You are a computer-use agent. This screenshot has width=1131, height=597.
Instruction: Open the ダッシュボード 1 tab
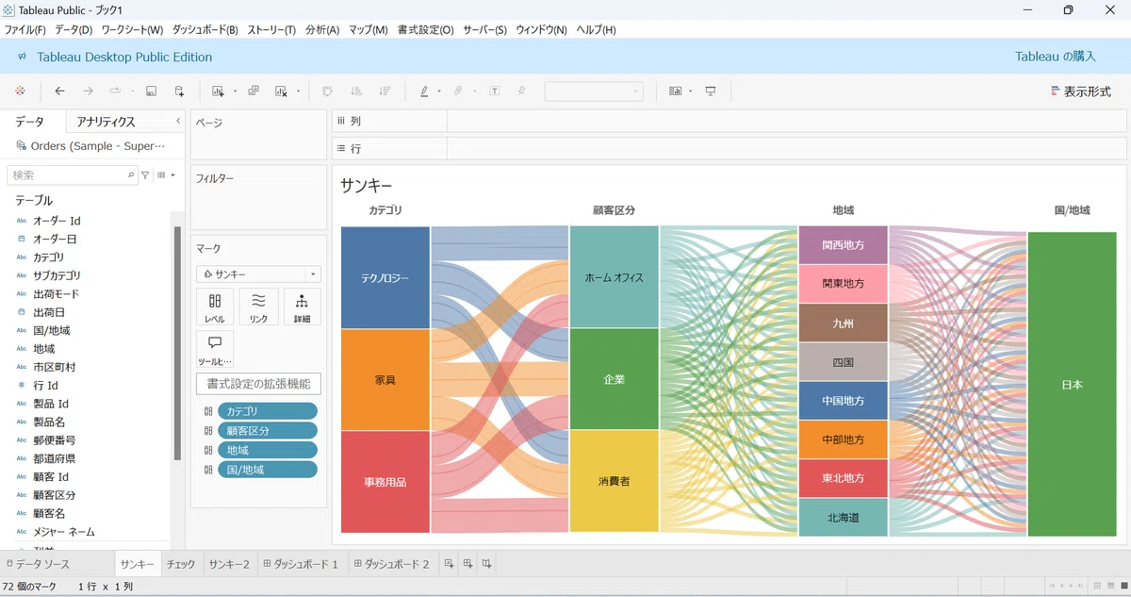tap(301, 564)
